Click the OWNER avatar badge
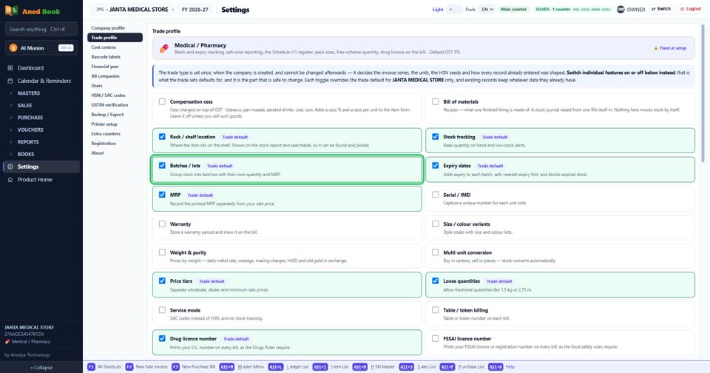The height and width of the screenshot is (373, 710). tap(621, 9)
